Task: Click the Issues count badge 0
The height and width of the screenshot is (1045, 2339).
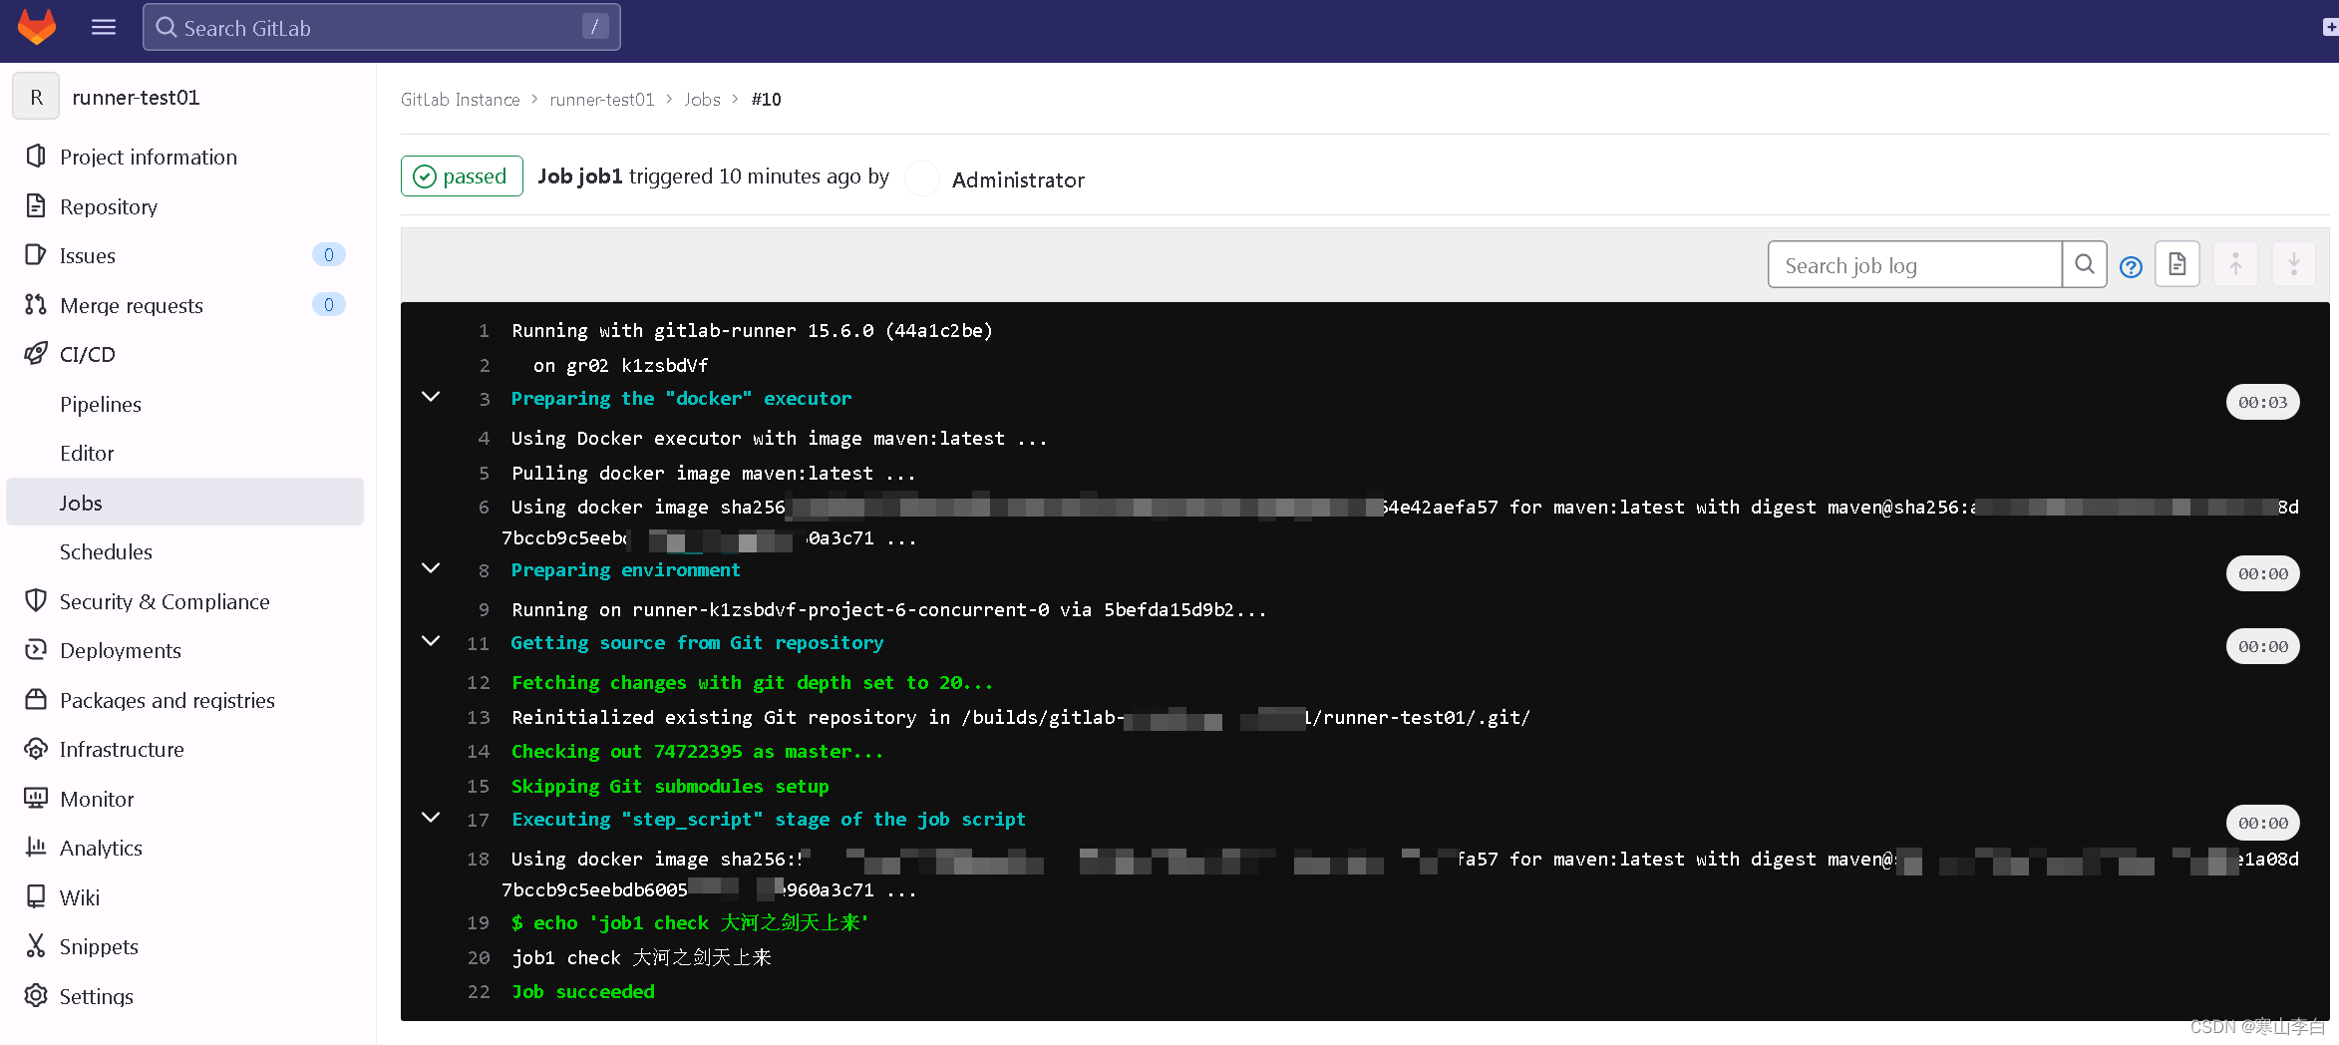Action: click(x=329, y=254)
